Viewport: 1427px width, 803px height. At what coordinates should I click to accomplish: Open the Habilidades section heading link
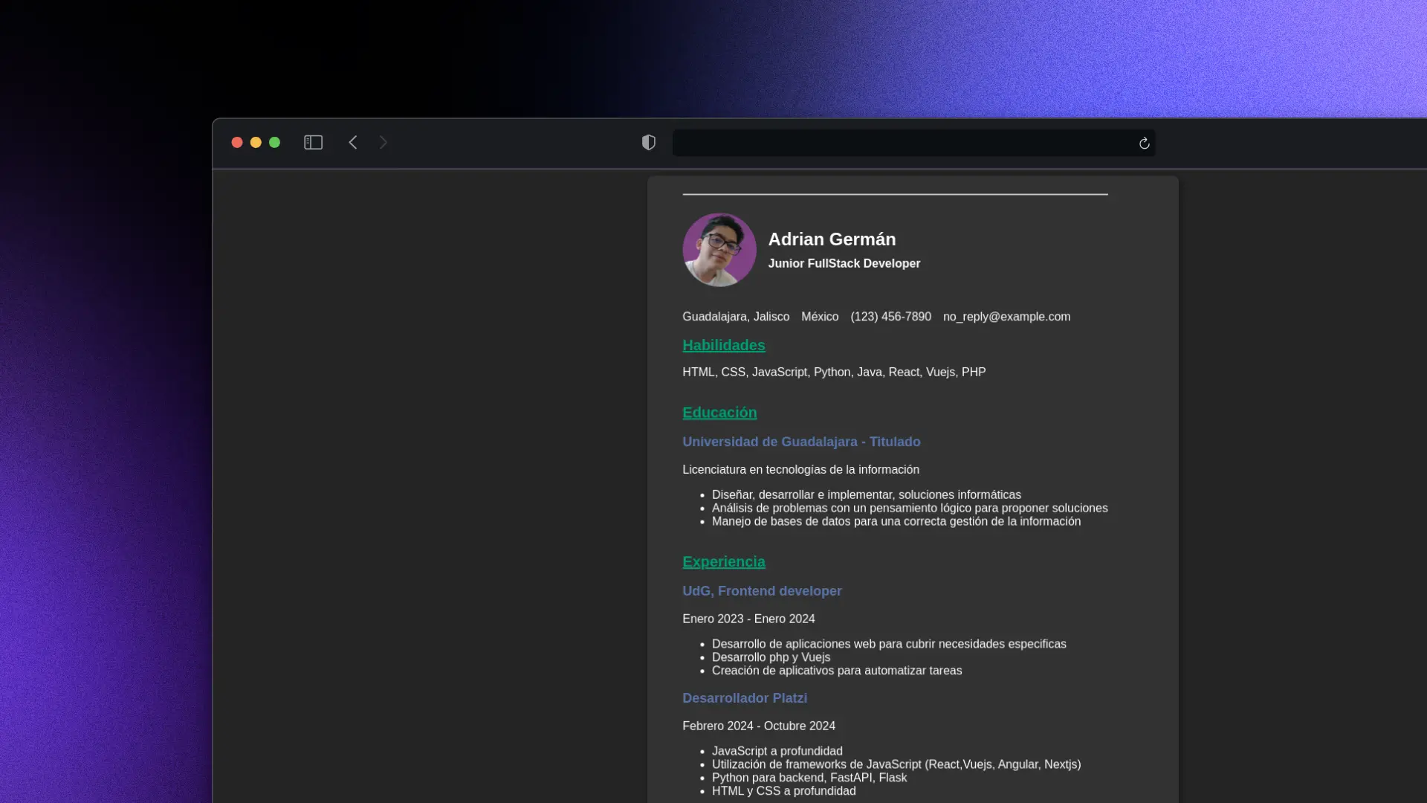point(724,345)
